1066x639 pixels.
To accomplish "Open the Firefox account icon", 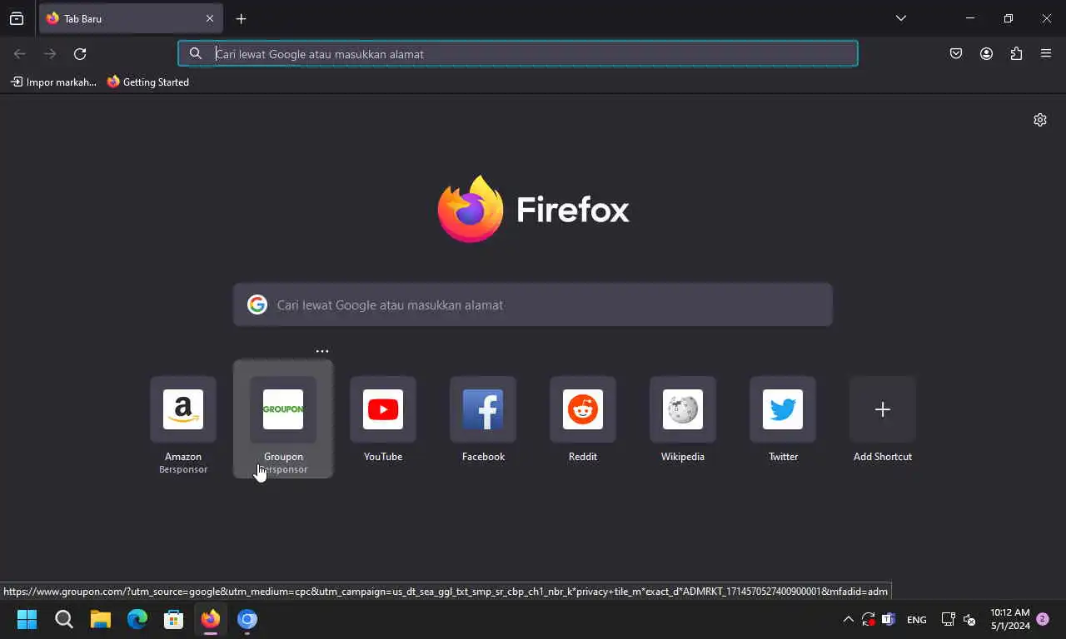I will click(986, 54).
